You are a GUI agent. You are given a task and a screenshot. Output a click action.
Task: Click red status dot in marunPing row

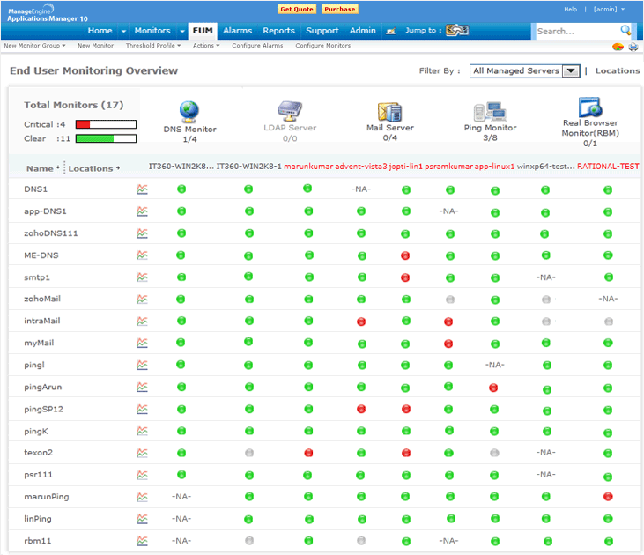point(608,497)
